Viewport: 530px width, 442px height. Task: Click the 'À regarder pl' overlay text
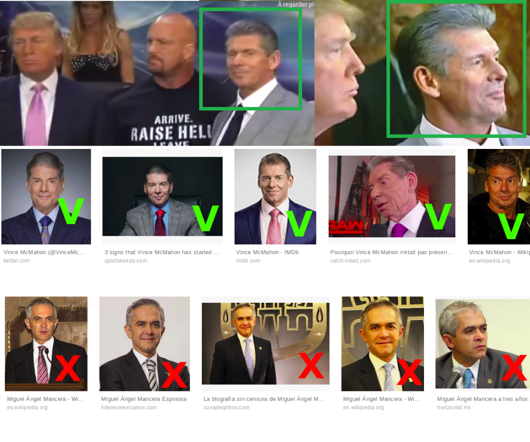(295, 4)
